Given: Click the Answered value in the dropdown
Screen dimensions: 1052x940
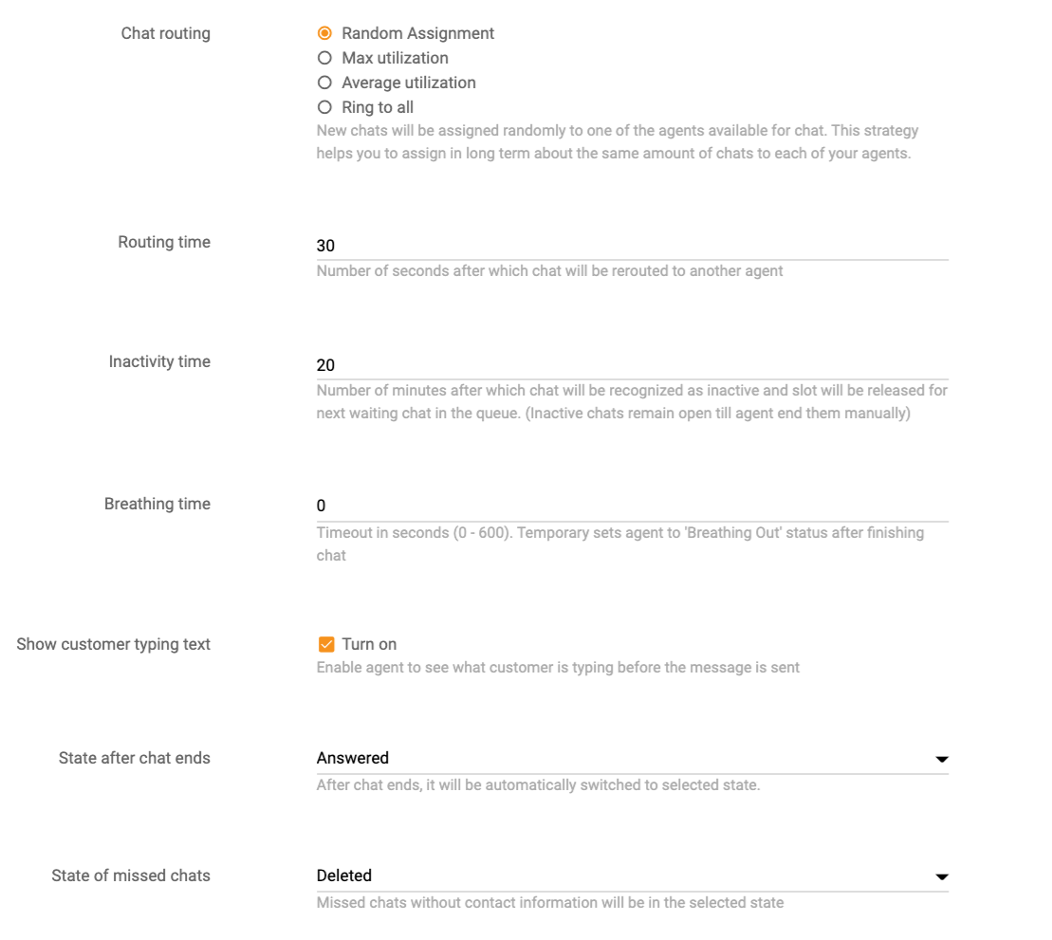Looking at the screenshot, I should [353, 758].
